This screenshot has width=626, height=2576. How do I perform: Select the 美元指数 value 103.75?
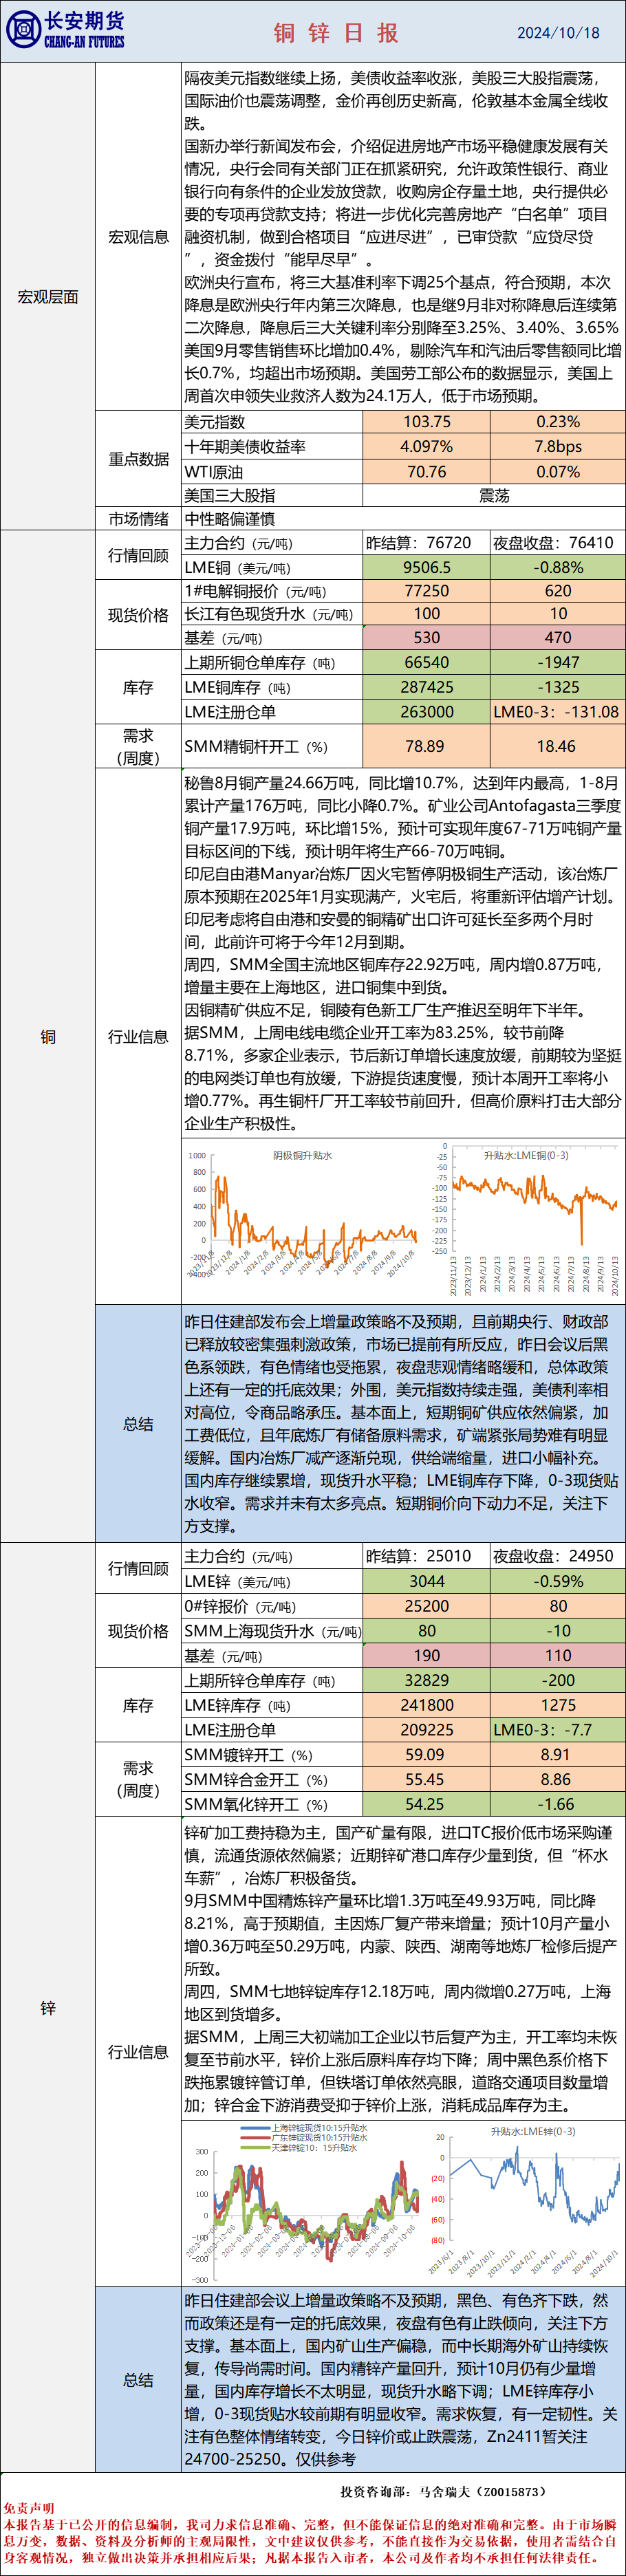(x=427, y=422)
